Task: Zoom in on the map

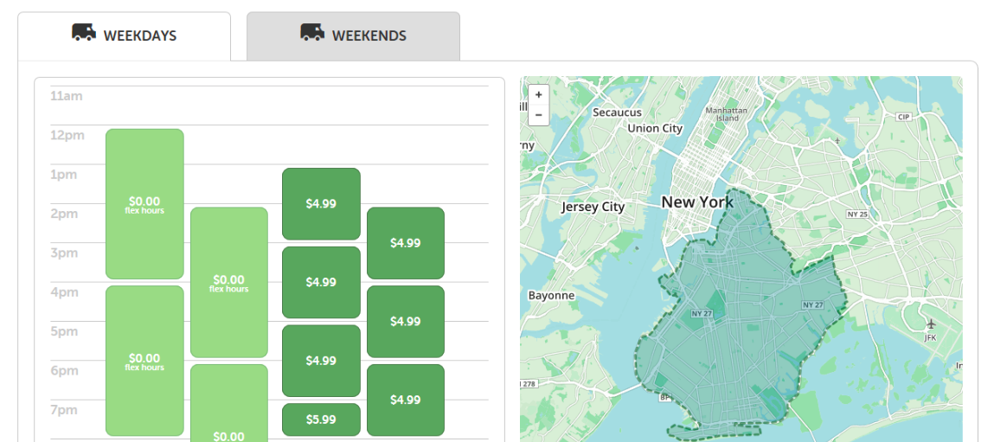Action: pos(539,94)
